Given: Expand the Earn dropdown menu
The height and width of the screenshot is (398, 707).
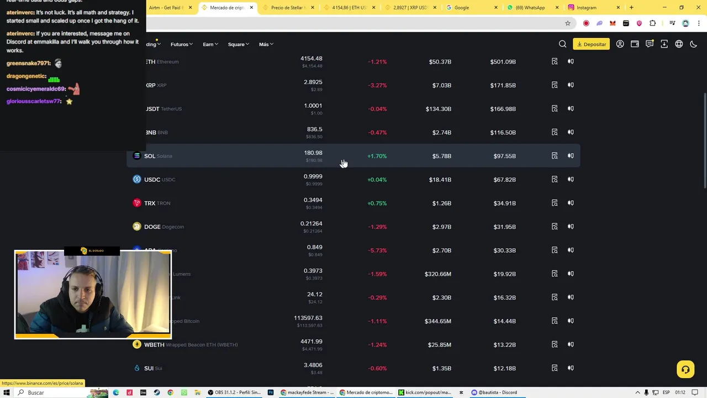Looking at the screenshot, I should pyautogui.click(x=210, y=44).
